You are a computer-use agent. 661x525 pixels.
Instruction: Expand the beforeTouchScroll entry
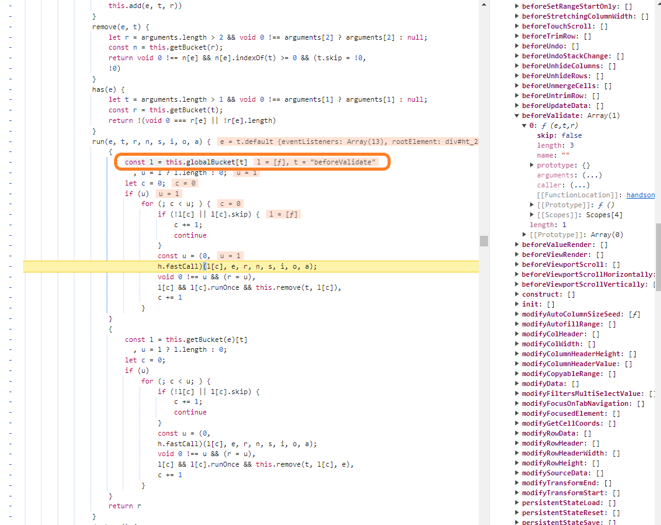point(517,26)
